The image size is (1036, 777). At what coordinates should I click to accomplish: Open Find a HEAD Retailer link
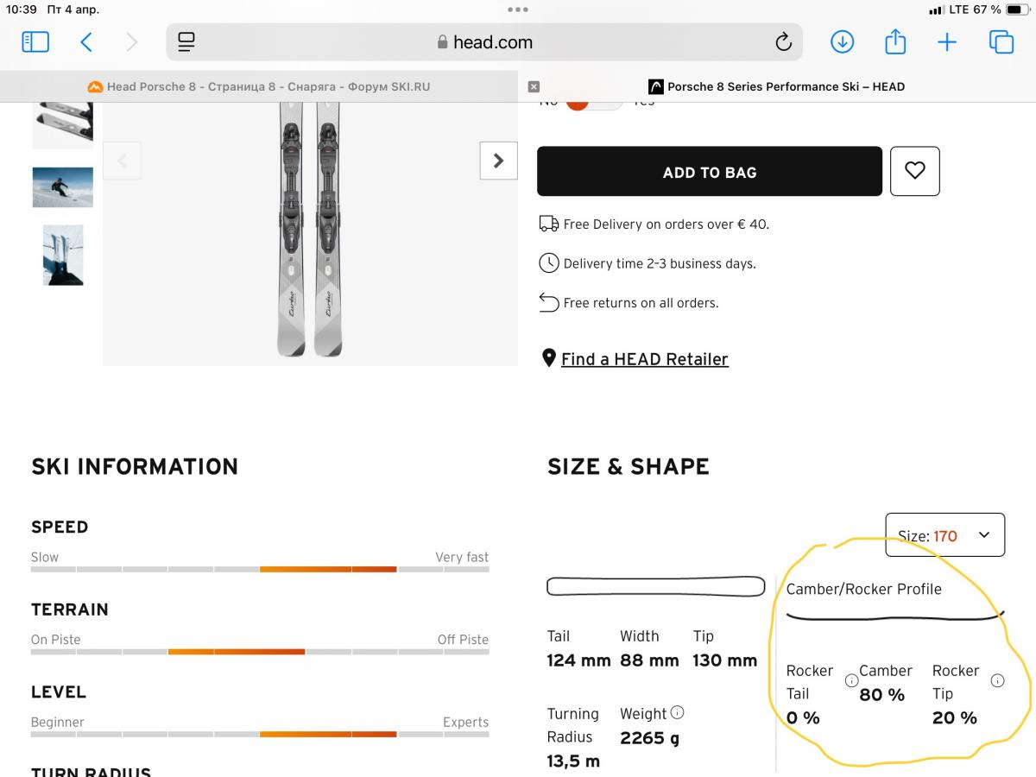[644, 359]
